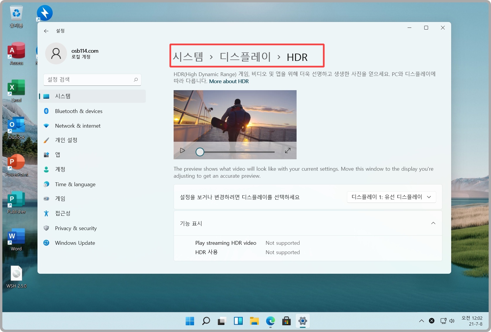Image resolution: width=491 pixels, height=332 pixels.
Task: Navigate to 디스플레이 via the breadcrumb
Action: coord(245,57)
